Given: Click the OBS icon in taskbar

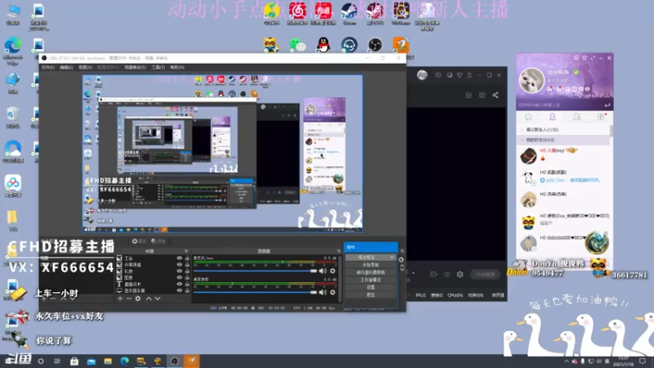Looking at the screenshot, I should tap(175, 361).
